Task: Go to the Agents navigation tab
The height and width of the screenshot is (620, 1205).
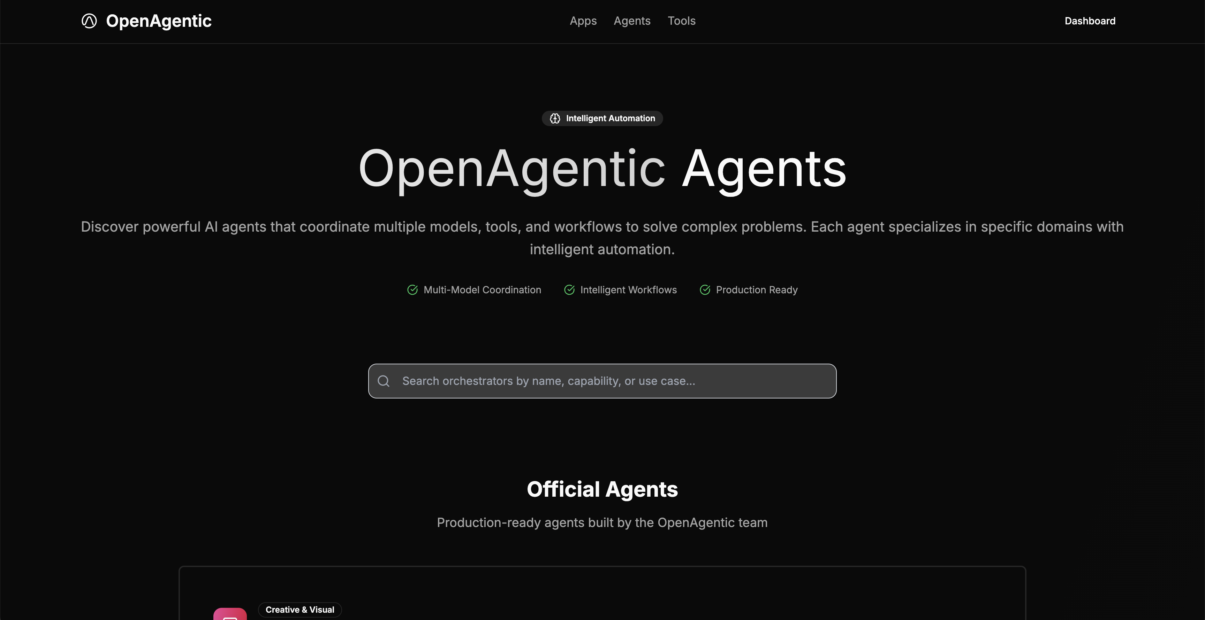Action: click(632, 21)
